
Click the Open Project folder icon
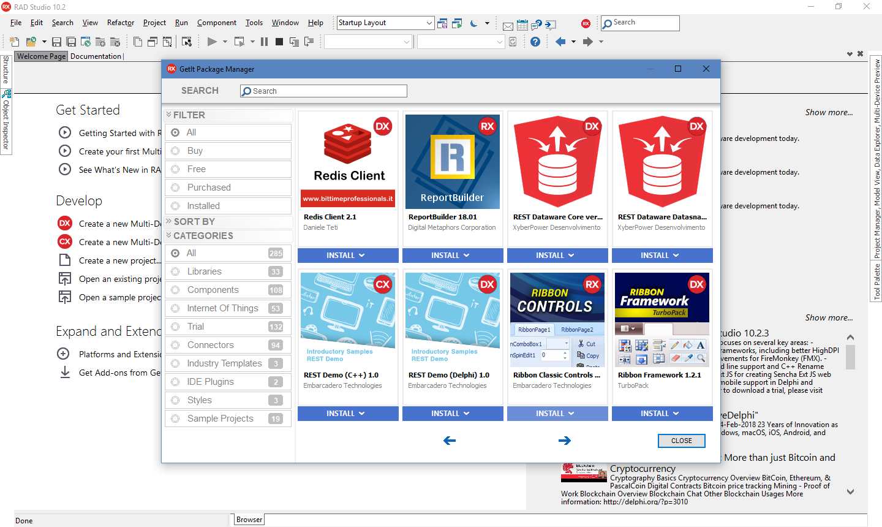(x=31, y=42)
